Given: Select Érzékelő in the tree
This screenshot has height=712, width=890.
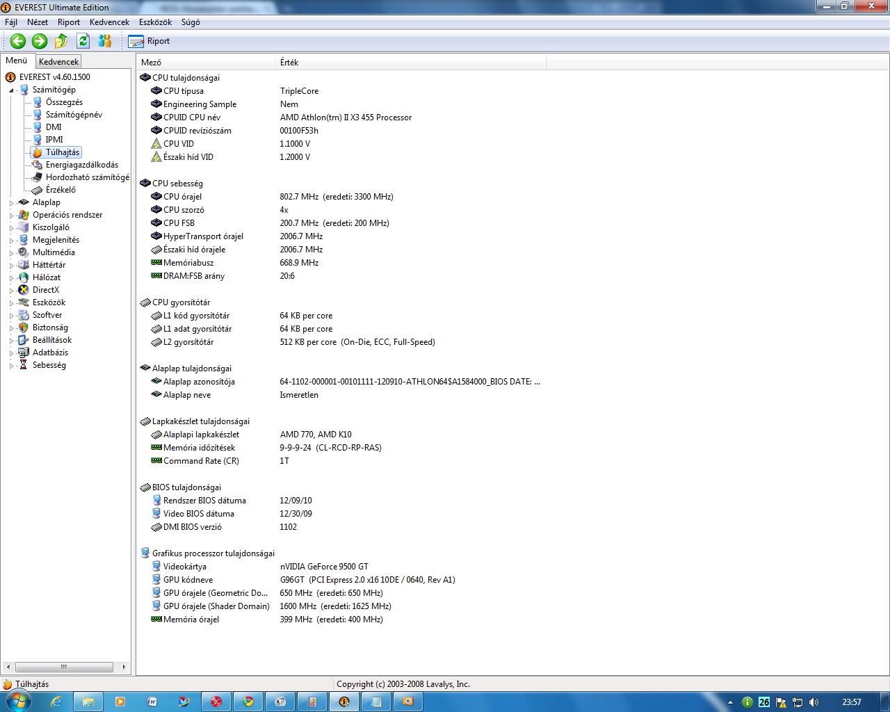Looking at the screenshot, I should [x=60, y=190].
